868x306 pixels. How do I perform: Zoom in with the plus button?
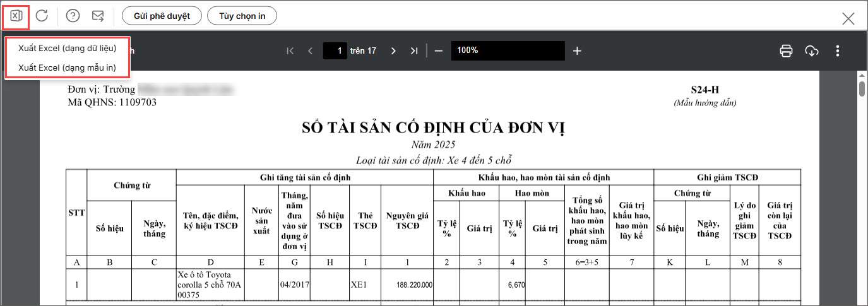[577, 51]
